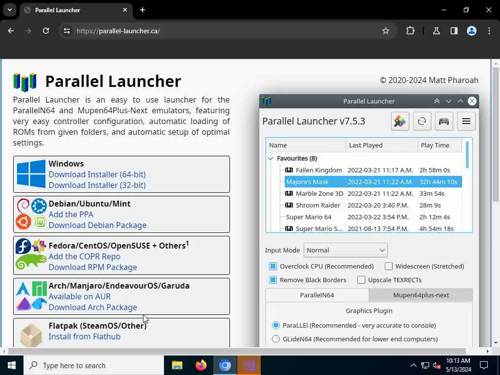
Task: Sort by the Last Played column header
Action: (x=382, y=145)
